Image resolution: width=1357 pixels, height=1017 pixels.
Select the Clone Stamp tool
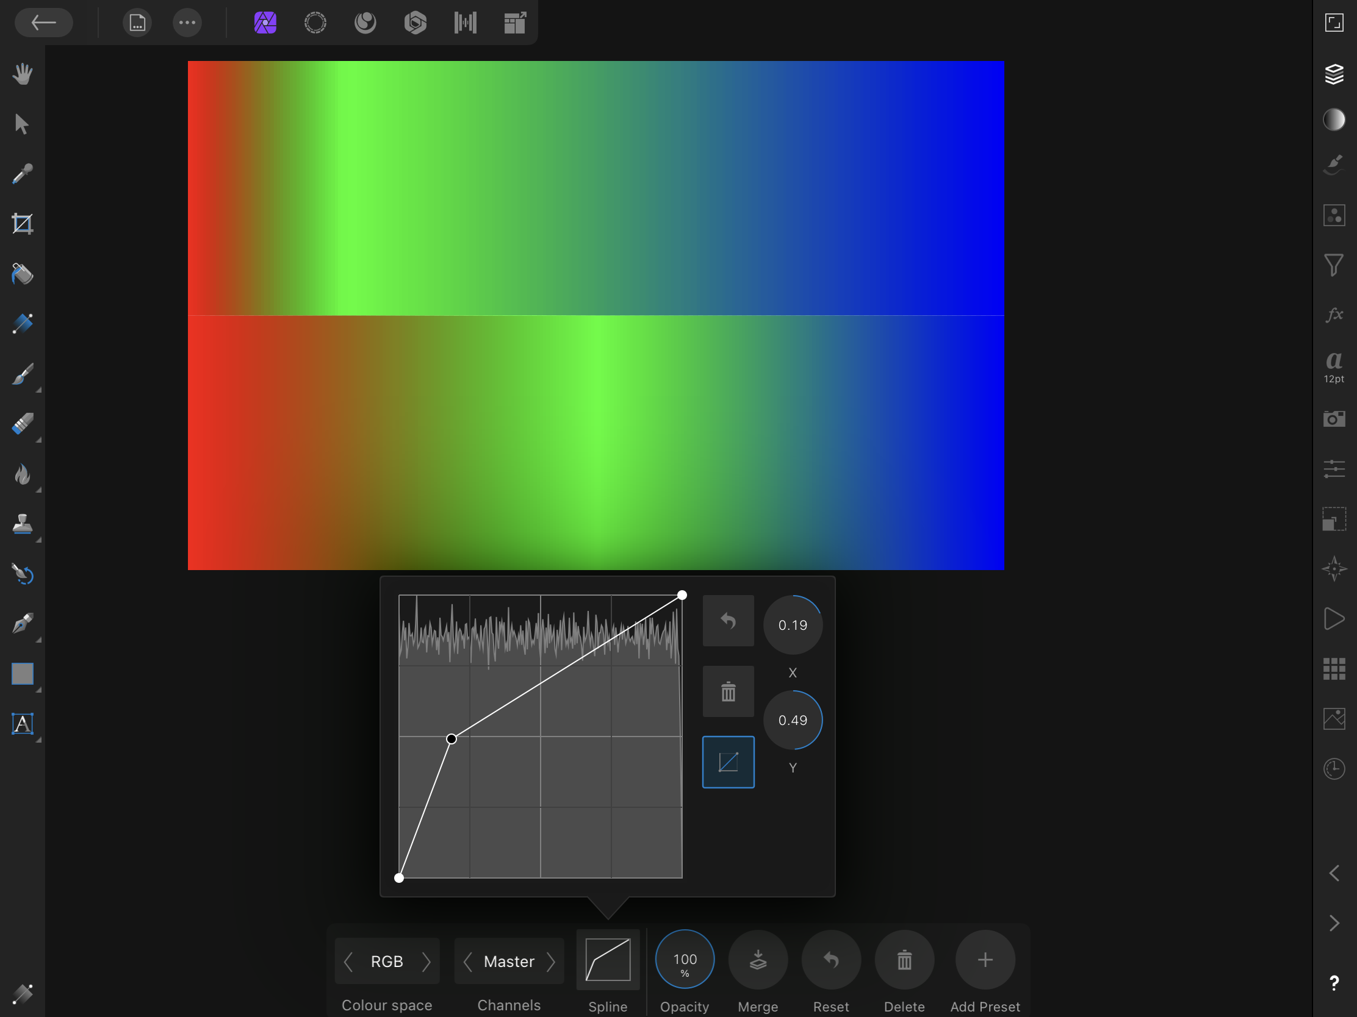pos(22,524)
